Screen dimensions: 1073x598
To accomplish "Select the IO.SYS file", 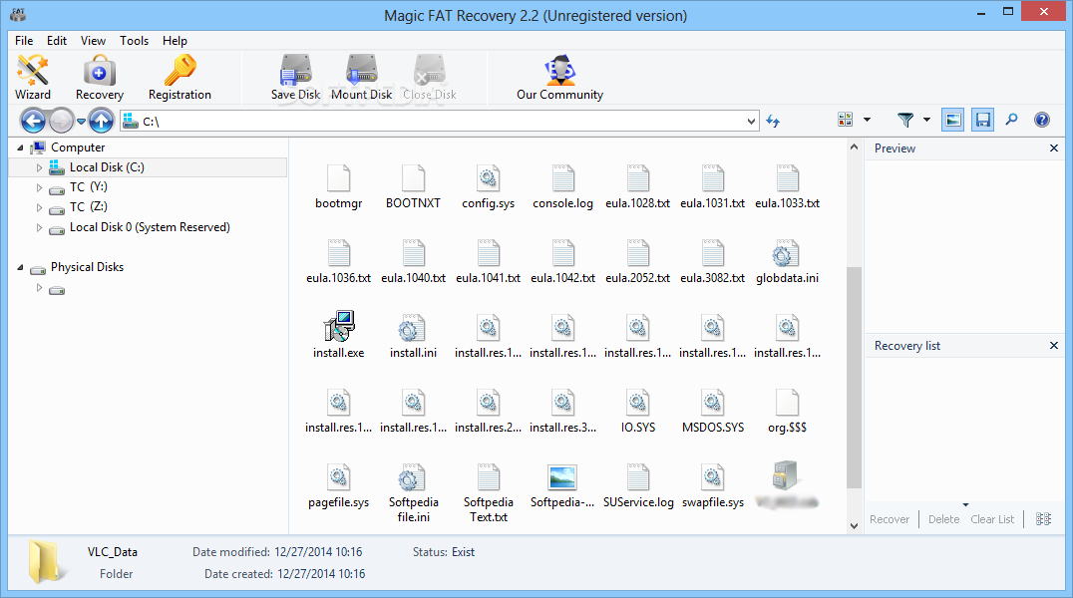I will pyautogui.click(x=638, y=411).
